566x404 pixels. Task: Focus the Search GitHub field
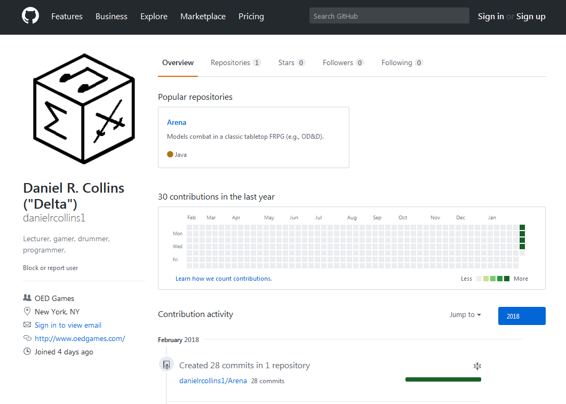(389, 16)
